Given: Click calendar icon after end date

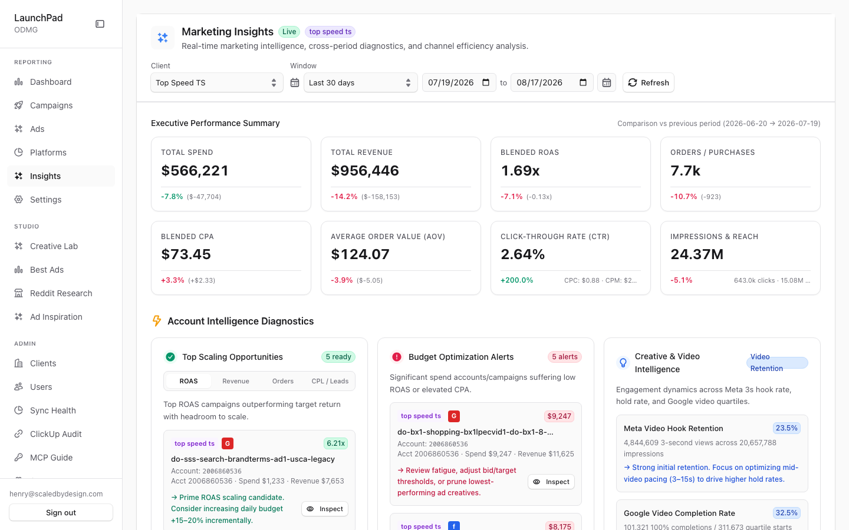Looking at the screenshot, I should point(607,82).
